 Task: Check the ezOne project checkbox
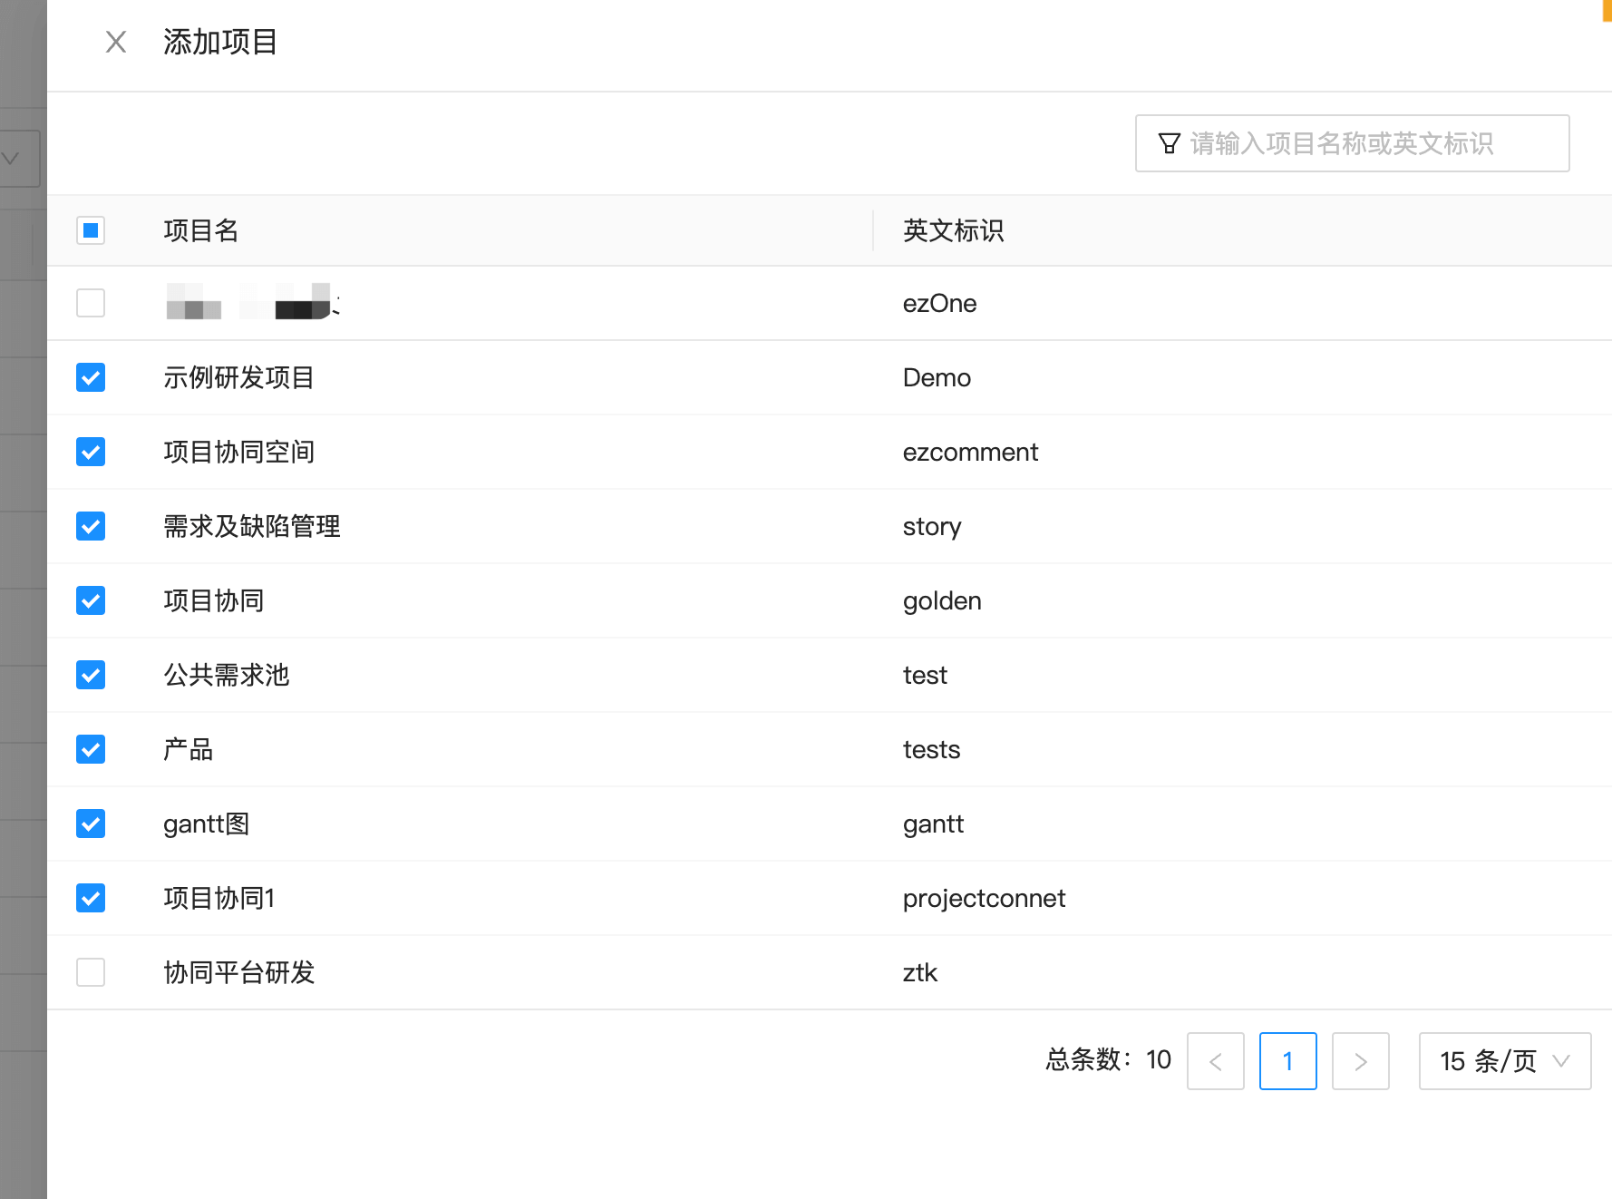pyautogui.click(x=91, y=303)
